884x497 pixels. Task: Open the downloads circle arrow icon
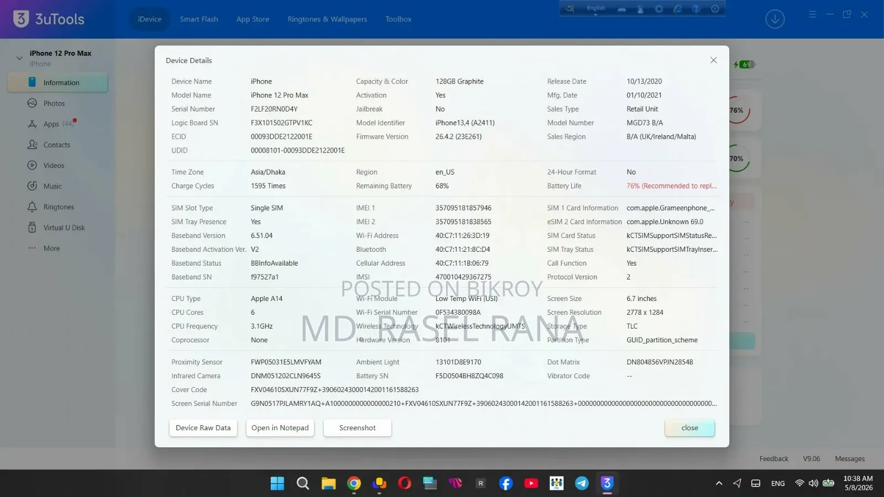coord(775,19)
